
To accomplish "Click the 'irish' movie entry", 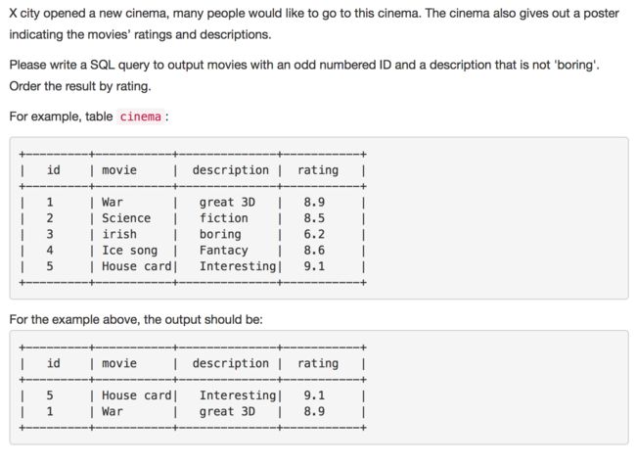I will [119, 234].
